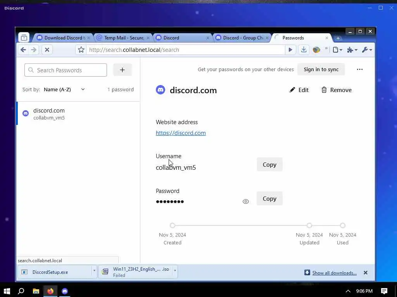Open taskbar search magnifier

(21, 291)
